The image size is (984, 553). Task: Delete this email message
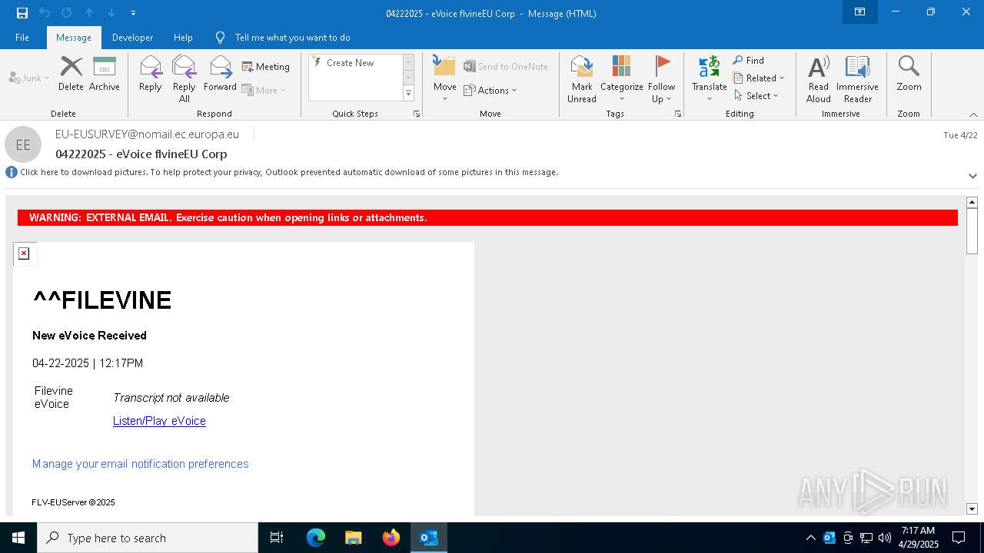pyautogui.click(x=71, y=74)
